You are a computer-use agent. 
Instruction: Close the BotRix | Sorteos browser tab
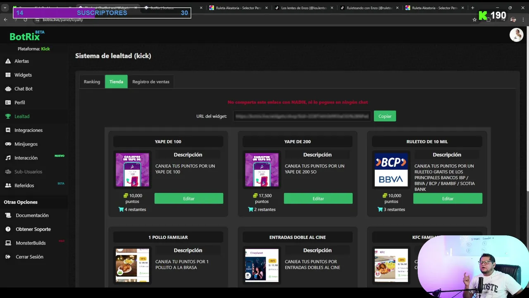coord(201,8)
